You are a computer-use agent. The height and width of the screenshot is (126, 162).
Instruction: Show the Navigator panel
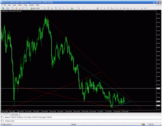20,8
